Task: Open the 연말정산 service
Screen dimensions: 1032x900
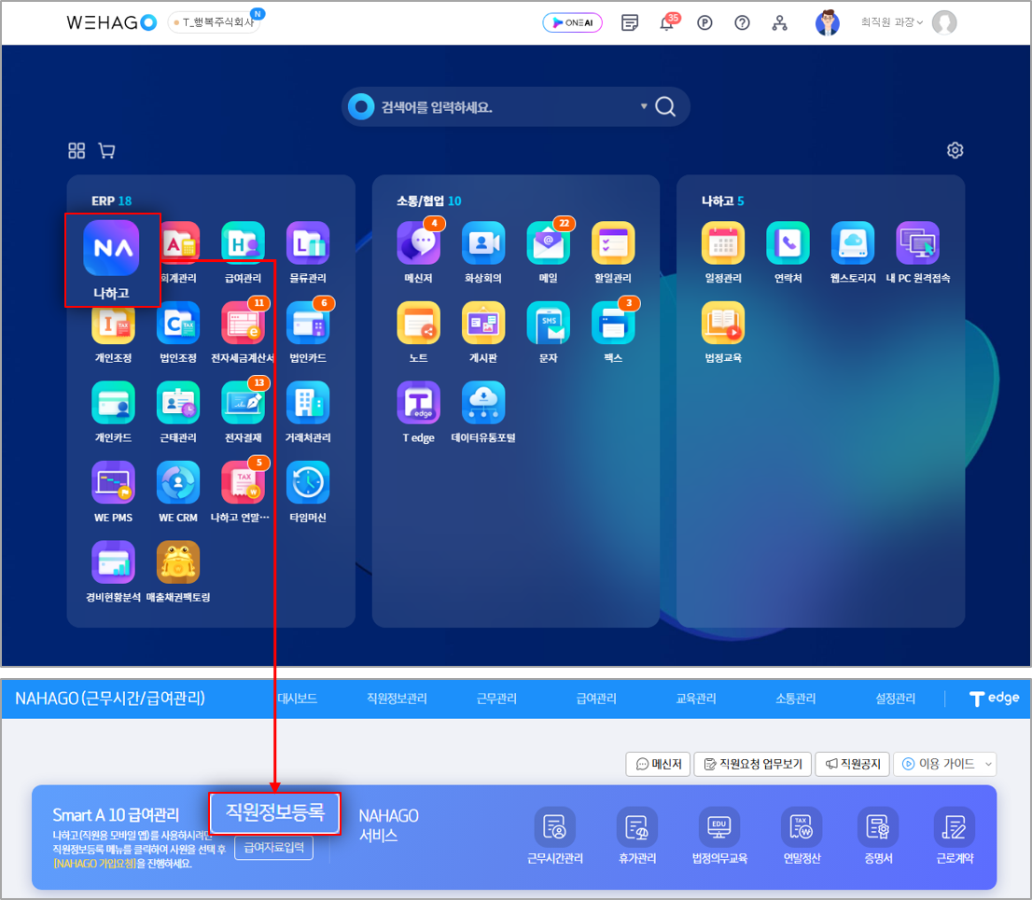Action: click(802, 836)
